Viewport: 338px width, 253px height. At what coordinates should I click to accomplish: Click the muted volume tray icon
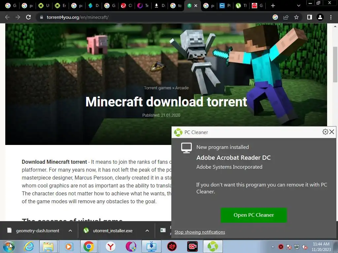click(305, 247)
